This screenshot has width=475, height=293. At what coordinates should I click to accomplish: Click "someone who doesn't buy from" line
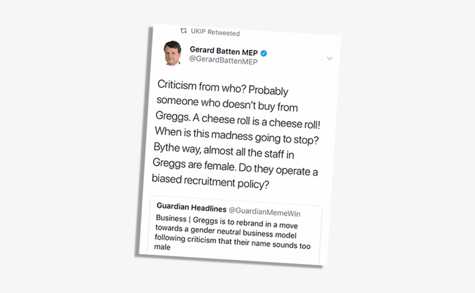pos(227,104)
